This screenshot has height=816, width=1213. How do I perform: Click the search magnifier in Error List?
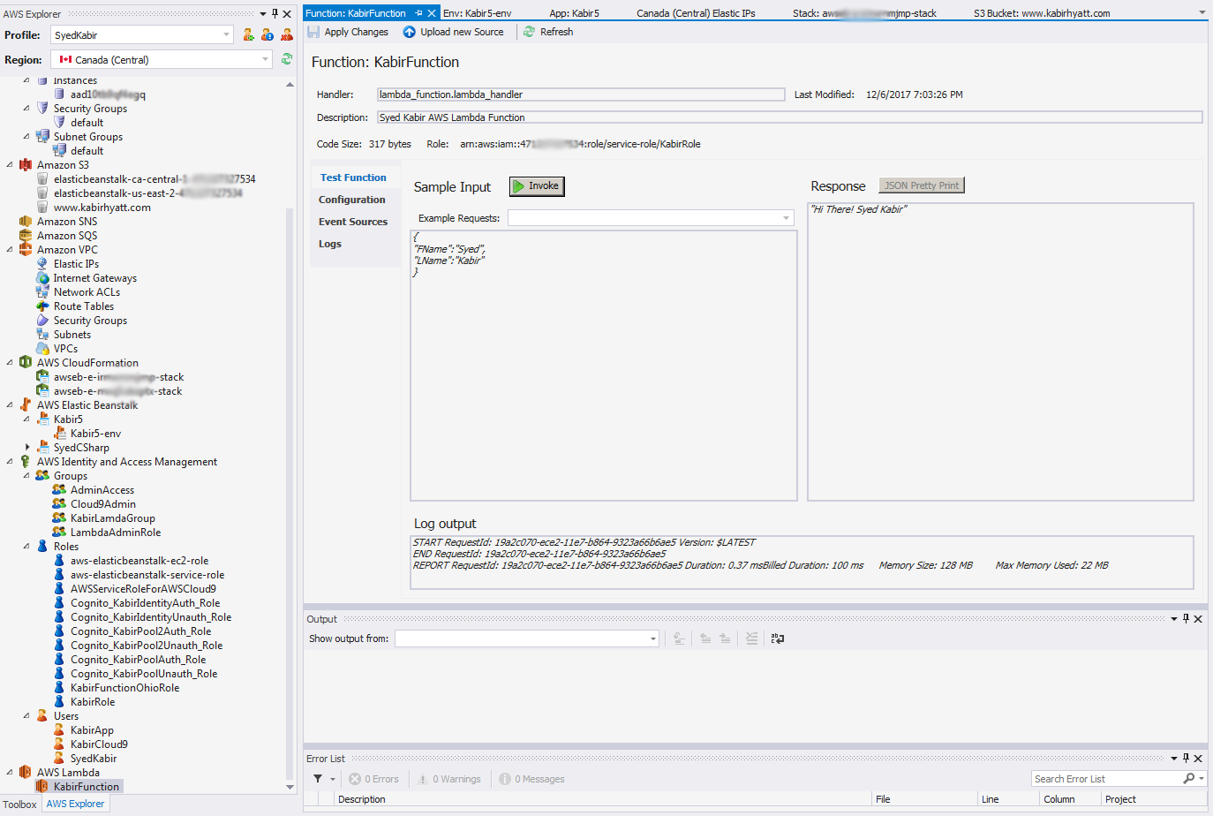point(1189,779)
